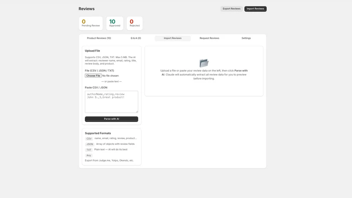Click the Any format badge
This screenshot has width=352, height=198.
pos(89,155)
